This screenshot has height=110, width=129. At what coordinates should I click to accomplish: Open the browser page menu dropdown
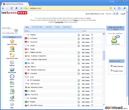pyautogui.click(x=120, y=8)
